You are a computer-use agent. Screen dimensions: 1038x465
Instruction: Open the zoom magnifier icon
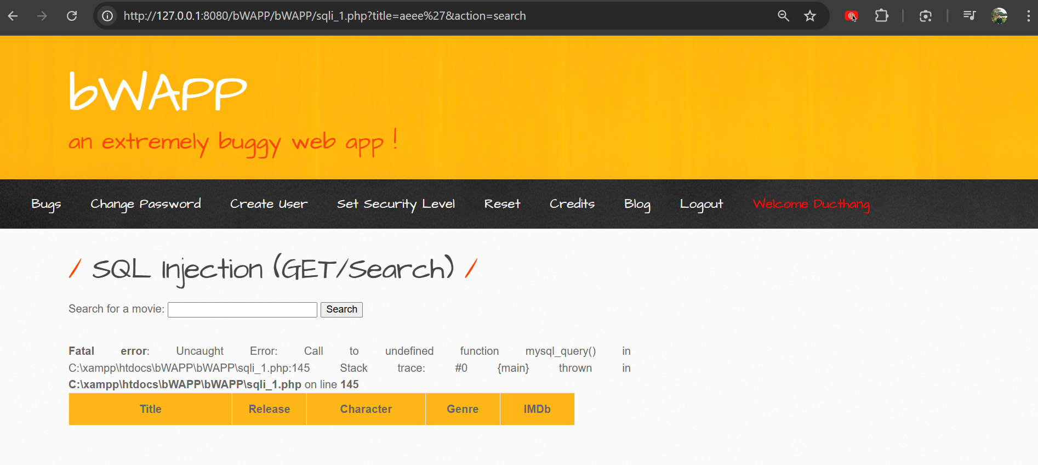[783, 16]
